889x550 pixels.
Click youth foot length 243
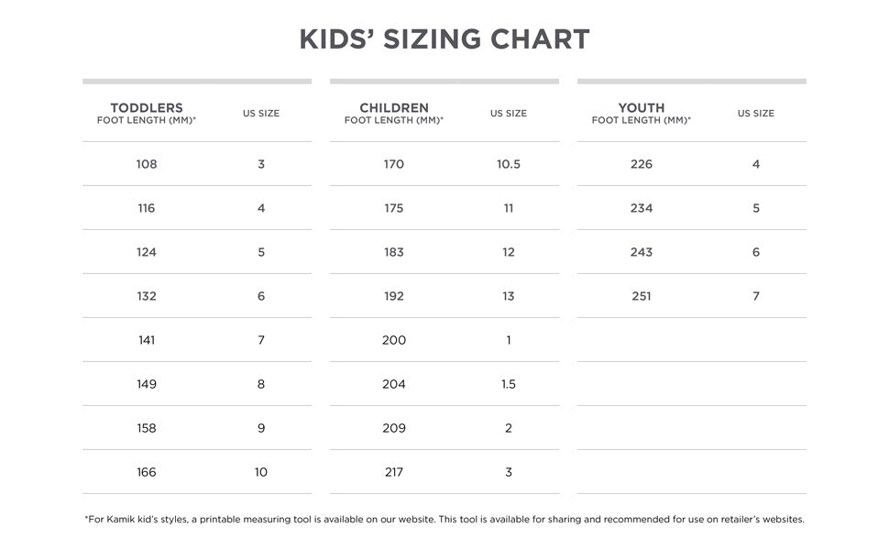point(642,252)
